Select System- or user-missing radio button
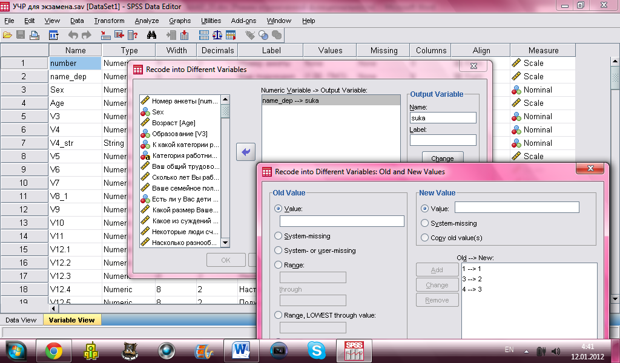 [278, 250]
